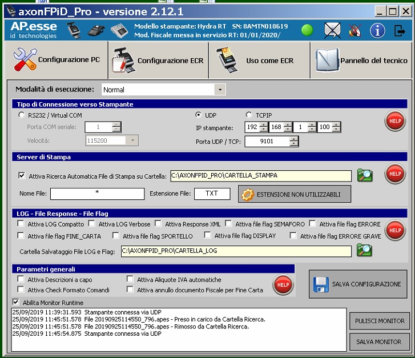The width and height of the screenshot is (415, 358).
Task: Click the axonFPiD_Pro title bar app icon
Action: (x=11, y=11)
